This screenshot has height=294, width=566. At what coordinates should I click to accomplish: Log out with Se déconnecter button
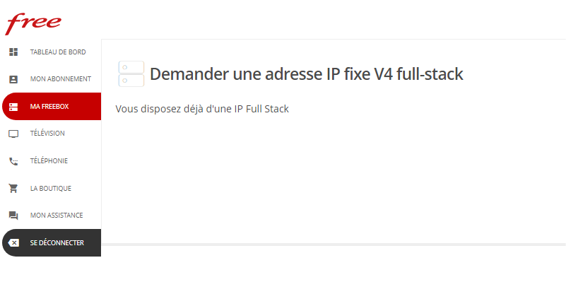[x=52, y=242]
